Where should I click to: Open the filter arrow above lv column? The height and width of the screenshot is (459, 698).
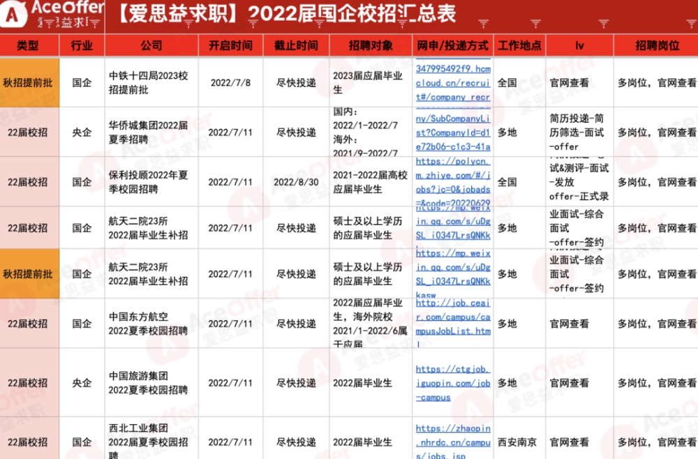click(x=604, y=24)
